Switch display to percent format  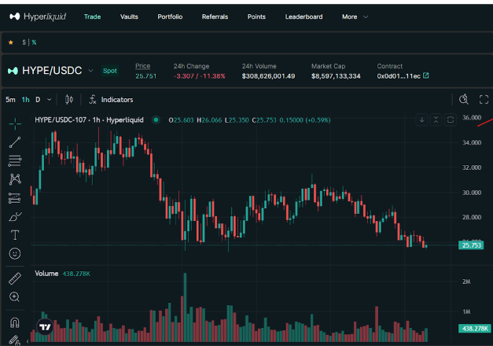(x=34, y=42)
